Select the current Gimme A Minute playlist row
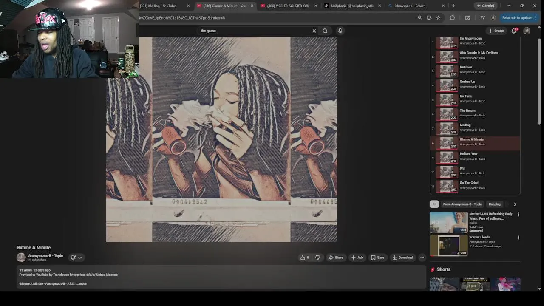 tap(475, 143)
